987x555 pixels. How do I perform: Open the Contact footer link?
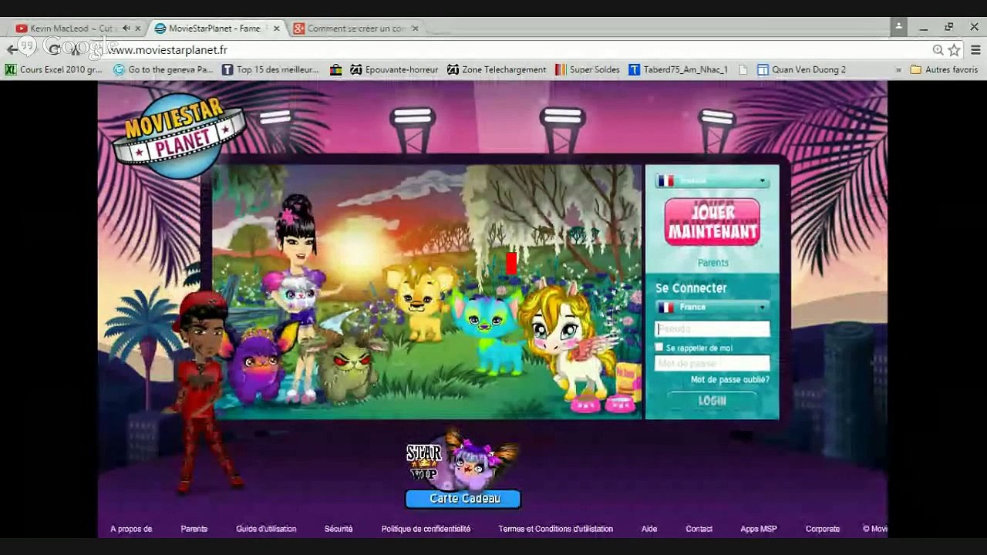(x=699, y=529)
